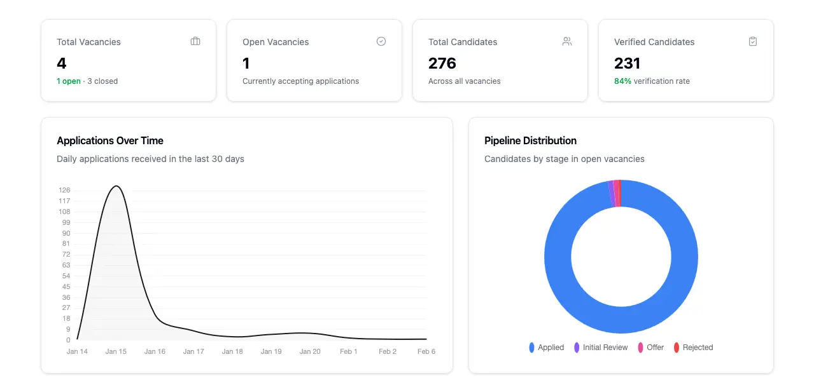The image size is (814, 385).
Task: Click the check-circle icon on Open Vacancies card
Action: click(x=381, y=41)
